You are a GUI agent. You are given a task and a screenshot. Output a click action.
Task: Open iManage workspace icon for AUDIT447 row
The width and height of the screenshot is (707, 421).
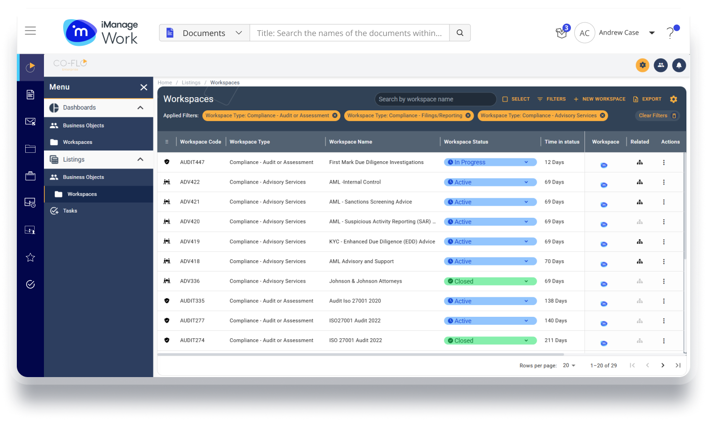pyautogui.click(x=604, y=164)
